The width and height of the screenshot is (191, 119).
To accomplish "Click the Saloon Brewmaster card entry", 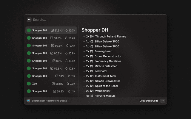I will tap(107, 81).
